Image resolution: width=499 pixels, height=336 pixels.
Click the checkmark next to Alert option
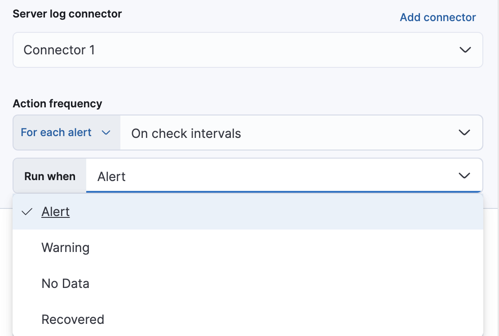28,211
